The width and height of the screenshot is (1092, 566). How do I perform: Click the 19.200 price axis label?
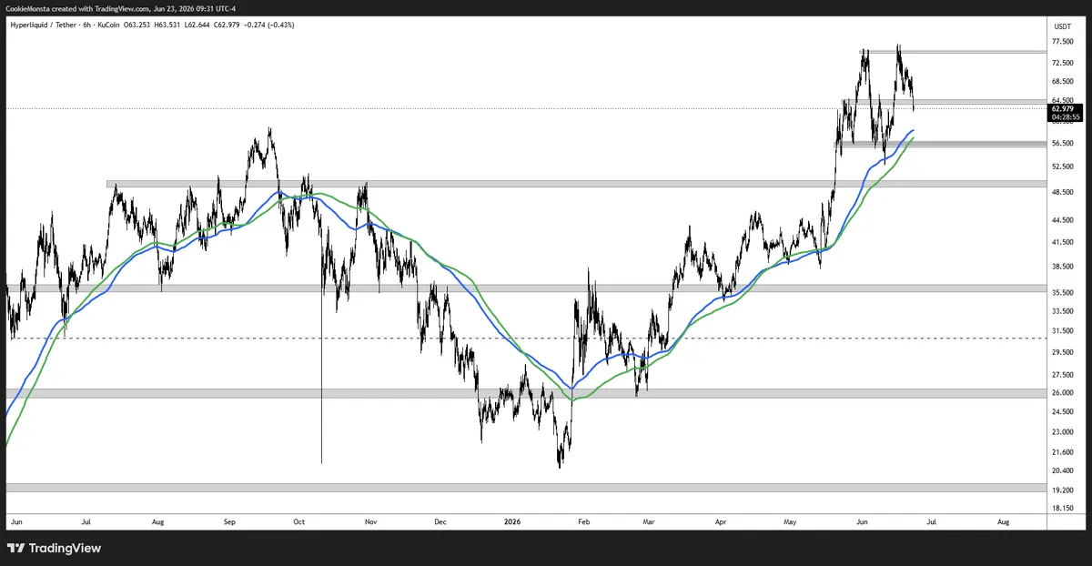[x=1062, y=490]
